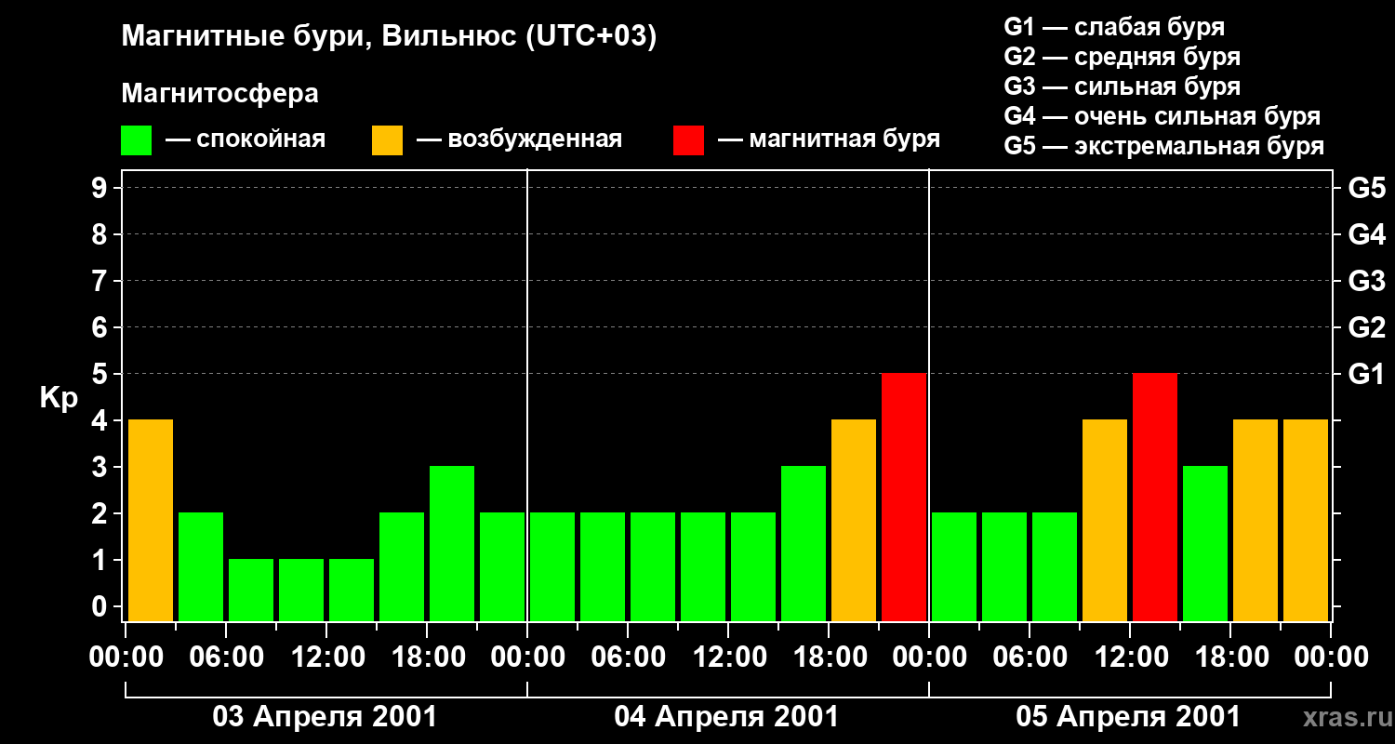Click the red Kp 5 bar on 05 Апреля
1395x744 pixels.
(1155, 497)
